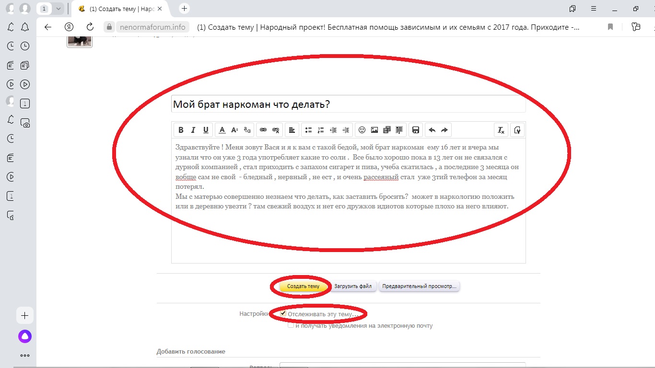Viewport: 655px width, 368px height.
Task: Insert an image via the picture icon
Action: pos(374,130)
